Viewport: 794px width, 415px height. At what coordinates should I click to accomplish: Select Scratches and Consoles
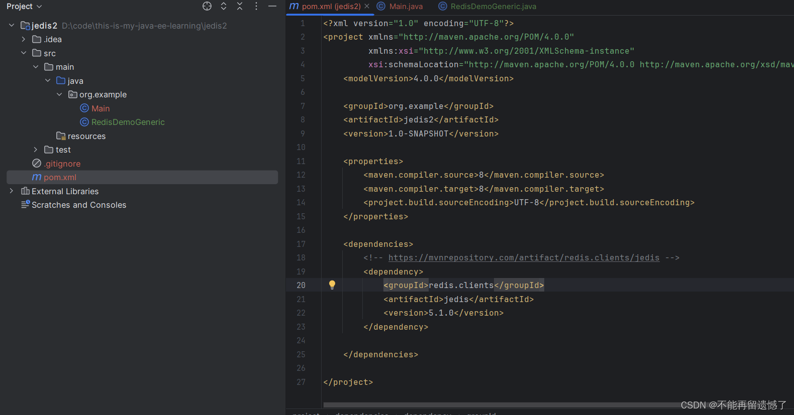[x=79, y=205]
